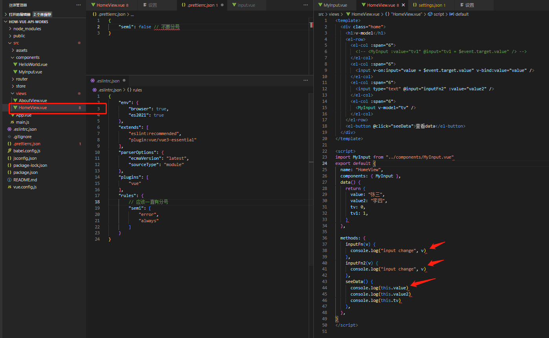The width and height of the screenshot is (549, 338).
Task: Click the Vue icon of MyInput.vue in the explorer
Action: tap(15, 72)
